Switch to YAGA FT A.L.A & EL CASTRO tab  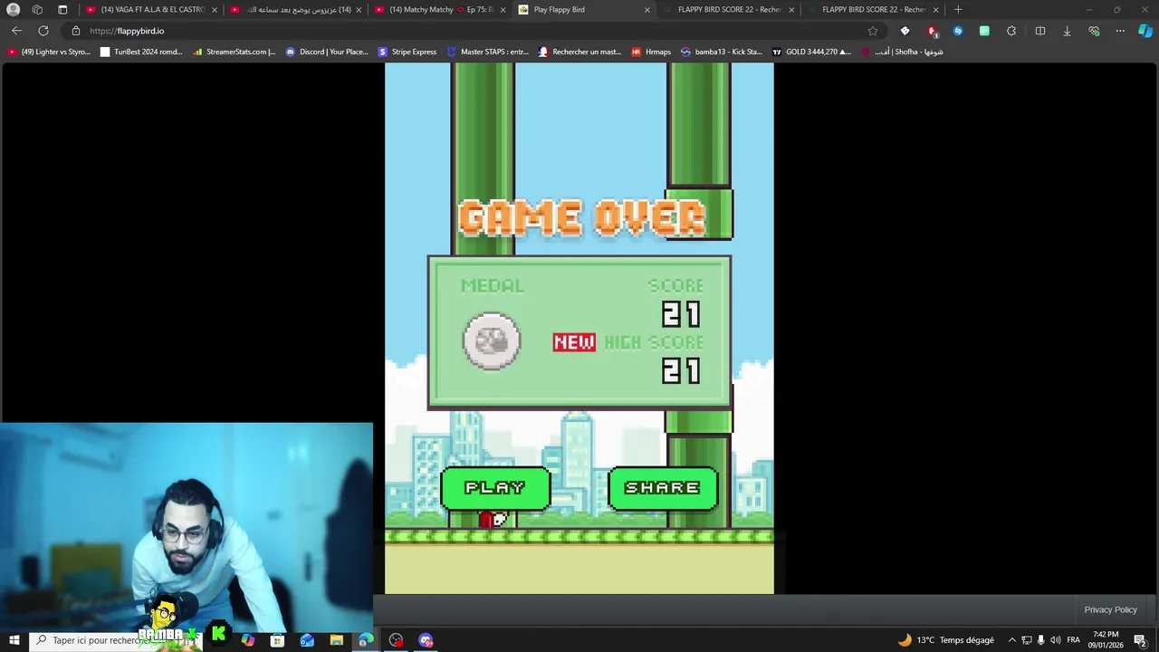(x=151, y=9)
